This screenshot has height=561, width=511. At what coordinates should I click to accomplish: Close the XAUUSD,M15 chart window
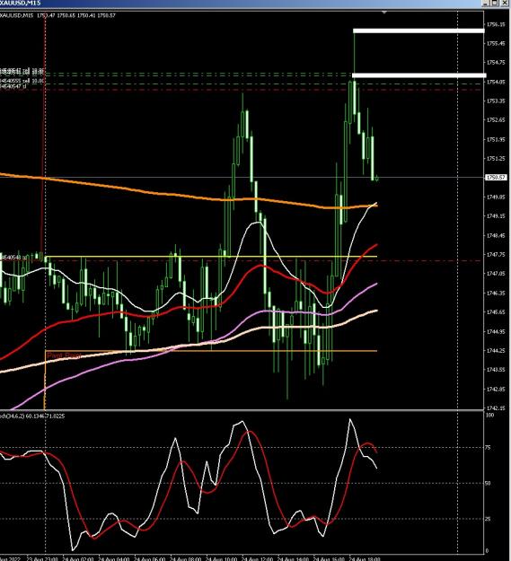coord(504,4)
